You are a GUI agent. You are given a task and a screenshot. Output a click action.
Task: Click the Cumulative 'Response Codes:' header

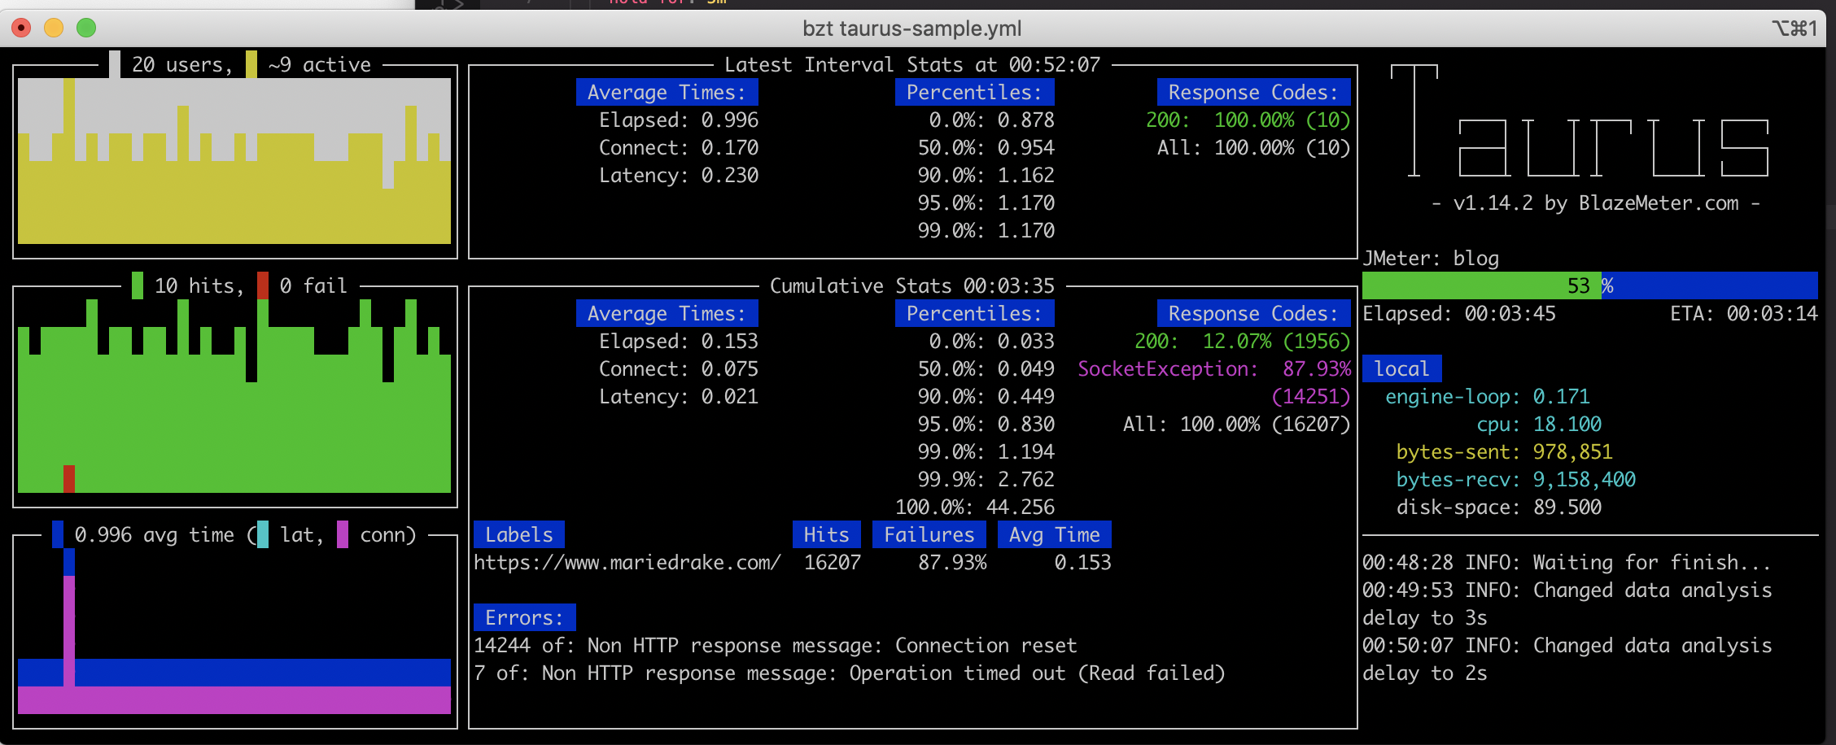point(1254,313)
